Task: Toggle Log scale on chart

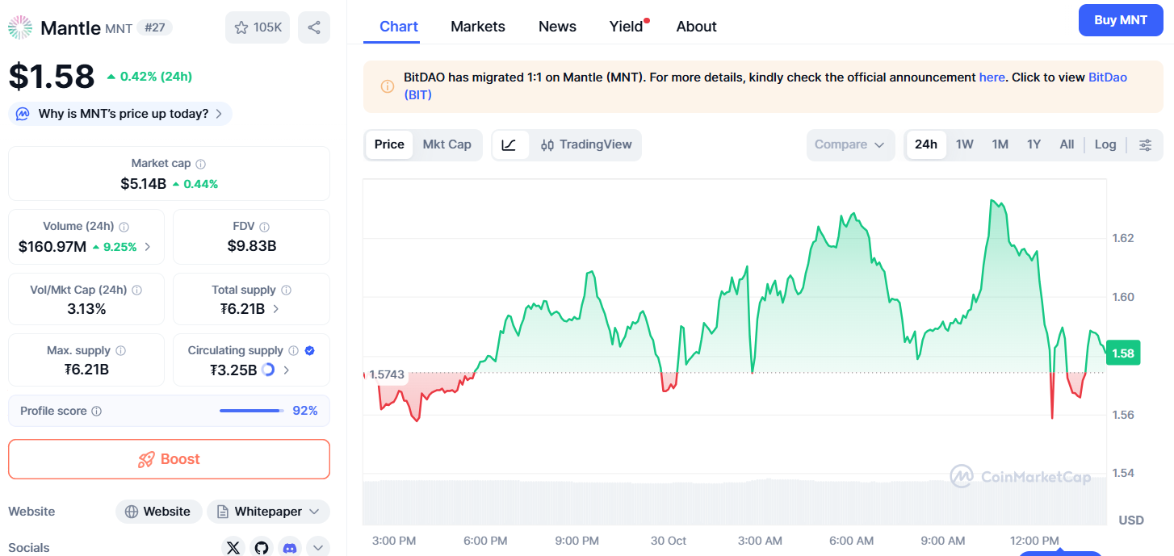Action: (1105, 144)
